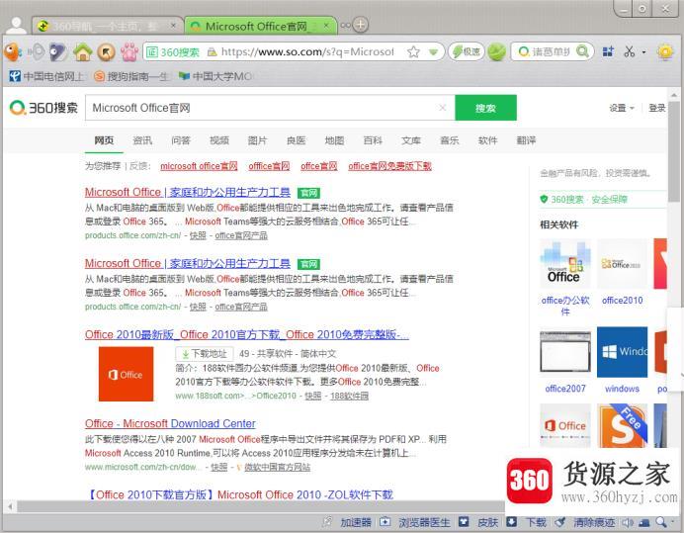Open the 微软中国官方网站 link
This screenshot has width=684, height=533.
pos(277,468)
